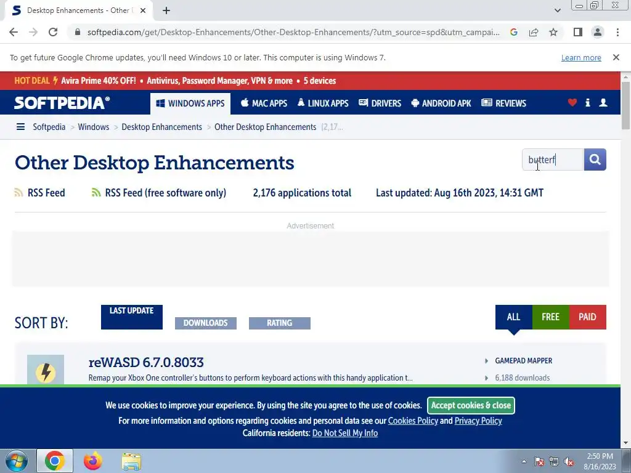Click the scrollbar down arrow

[625, 443]
